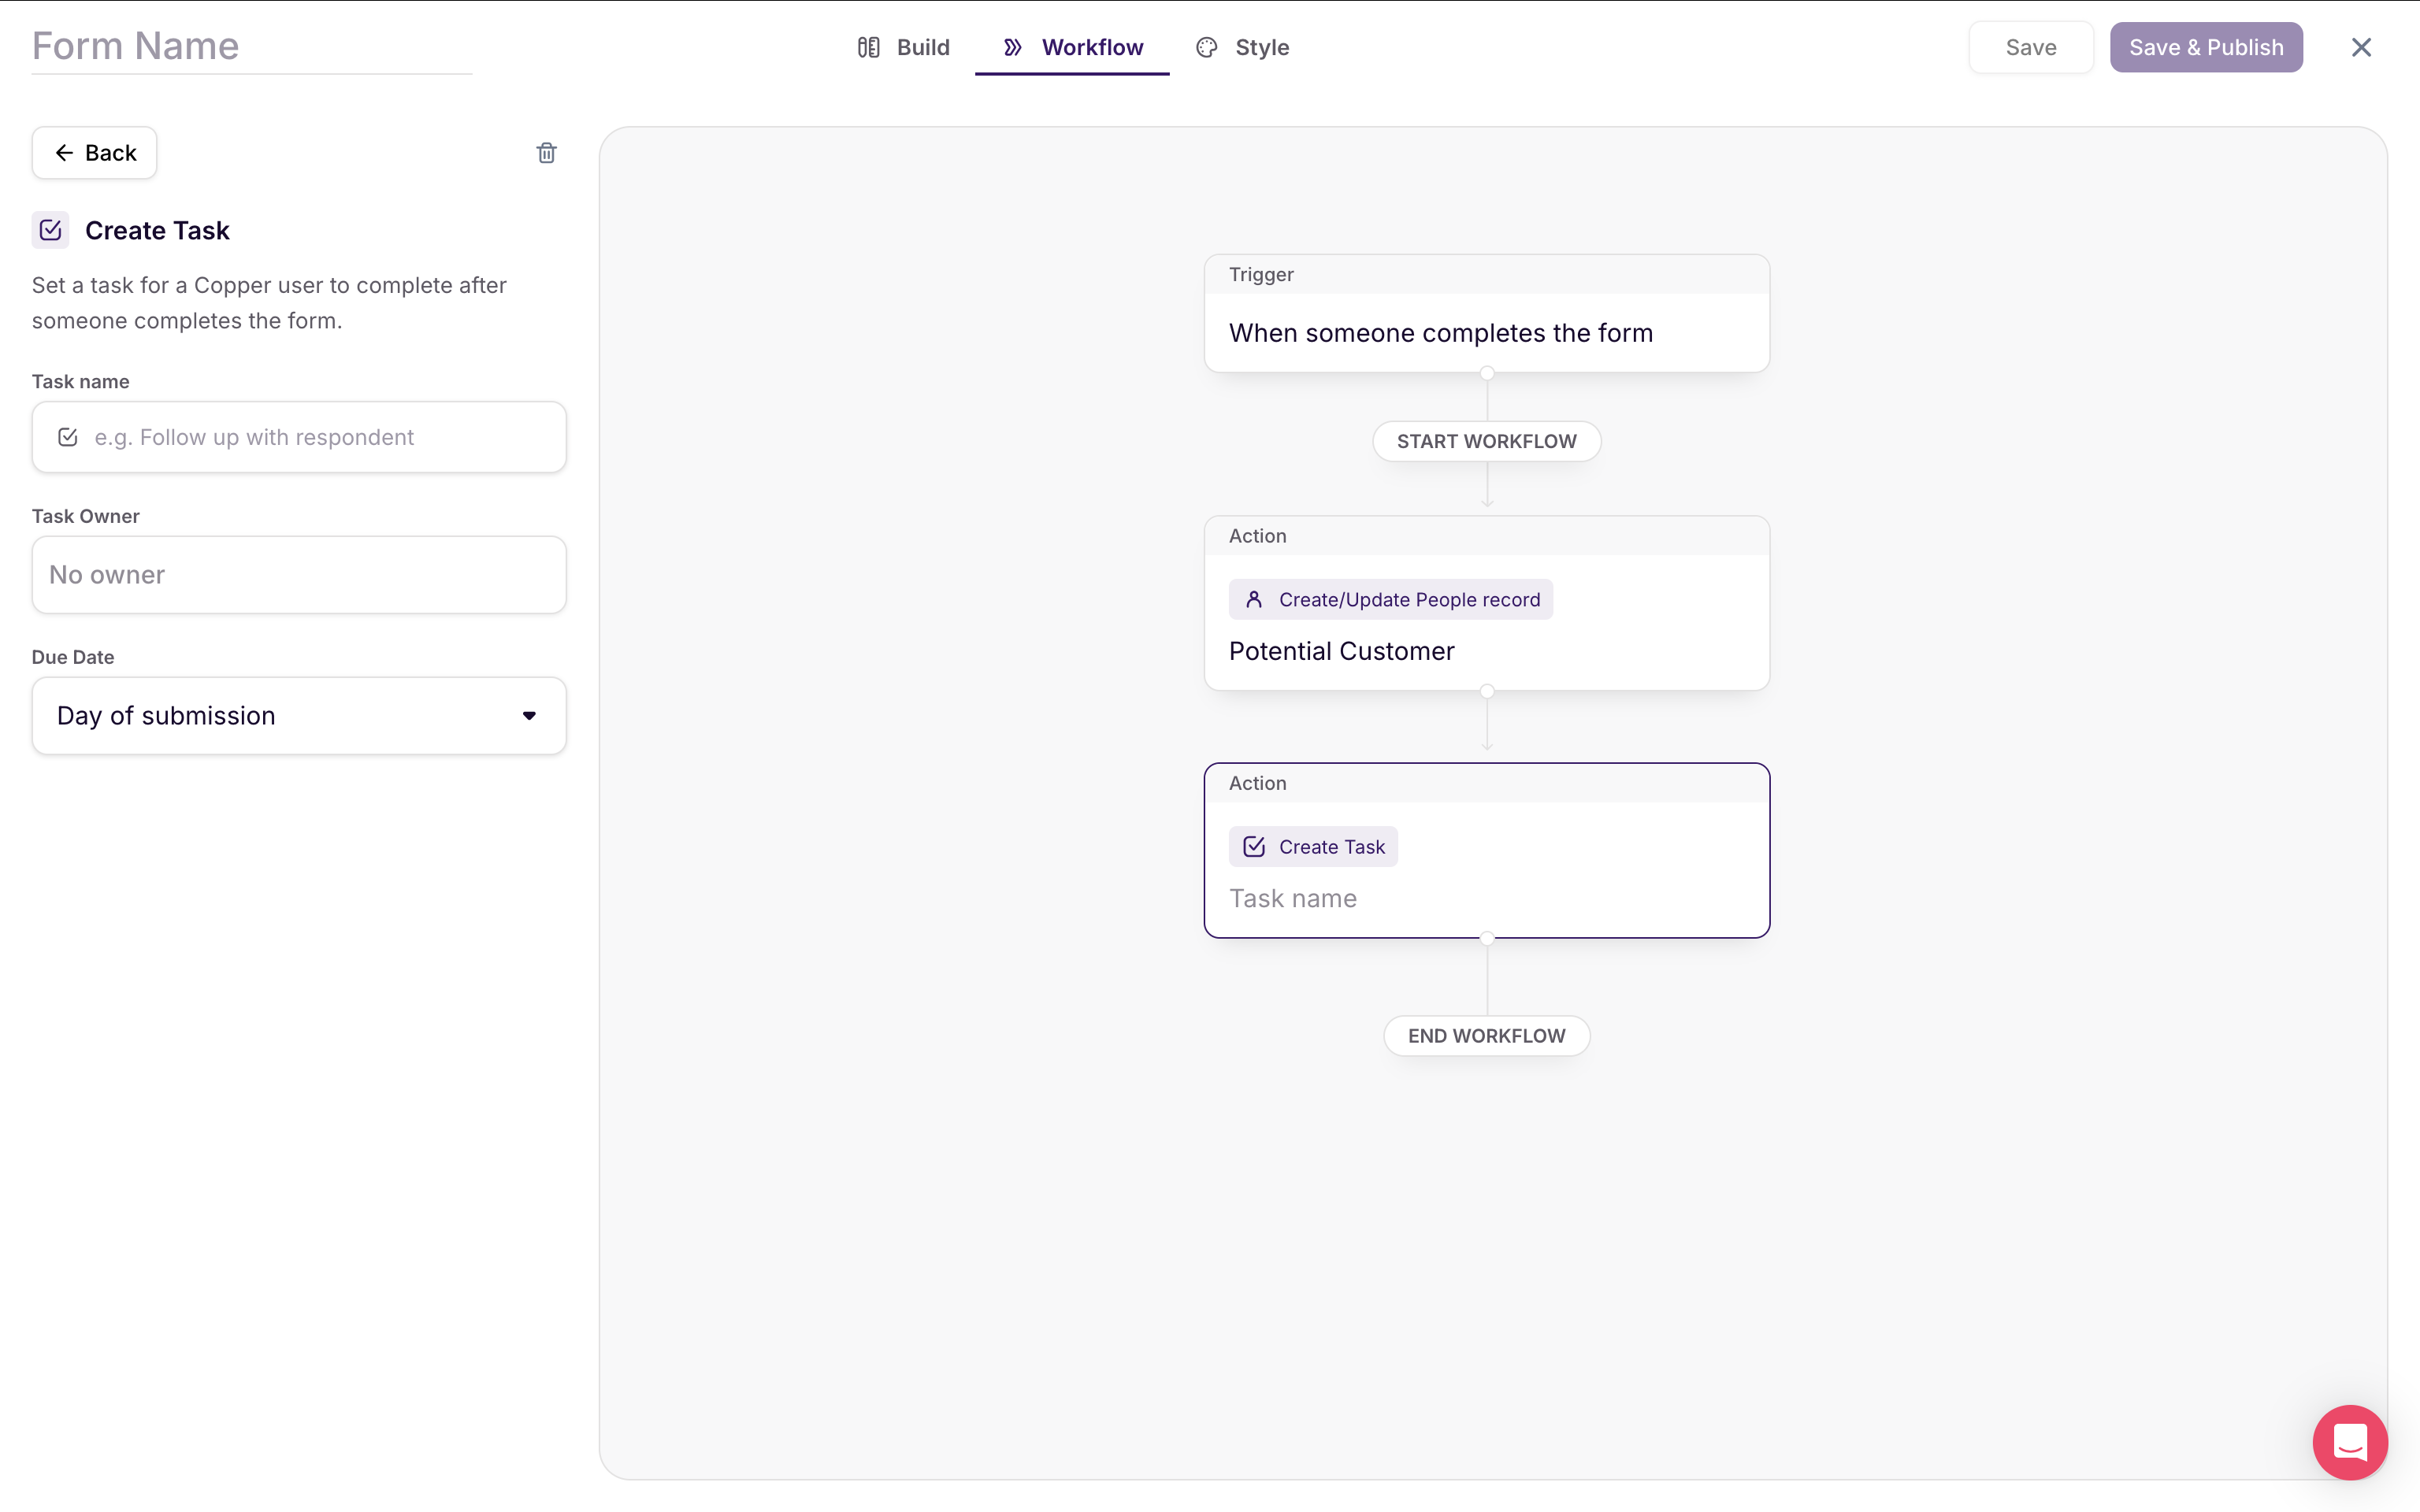Viewport: 2420px width, 1512px height.
Task: Click the END WORKFLOW pill
Action: coord(1486,1036)
